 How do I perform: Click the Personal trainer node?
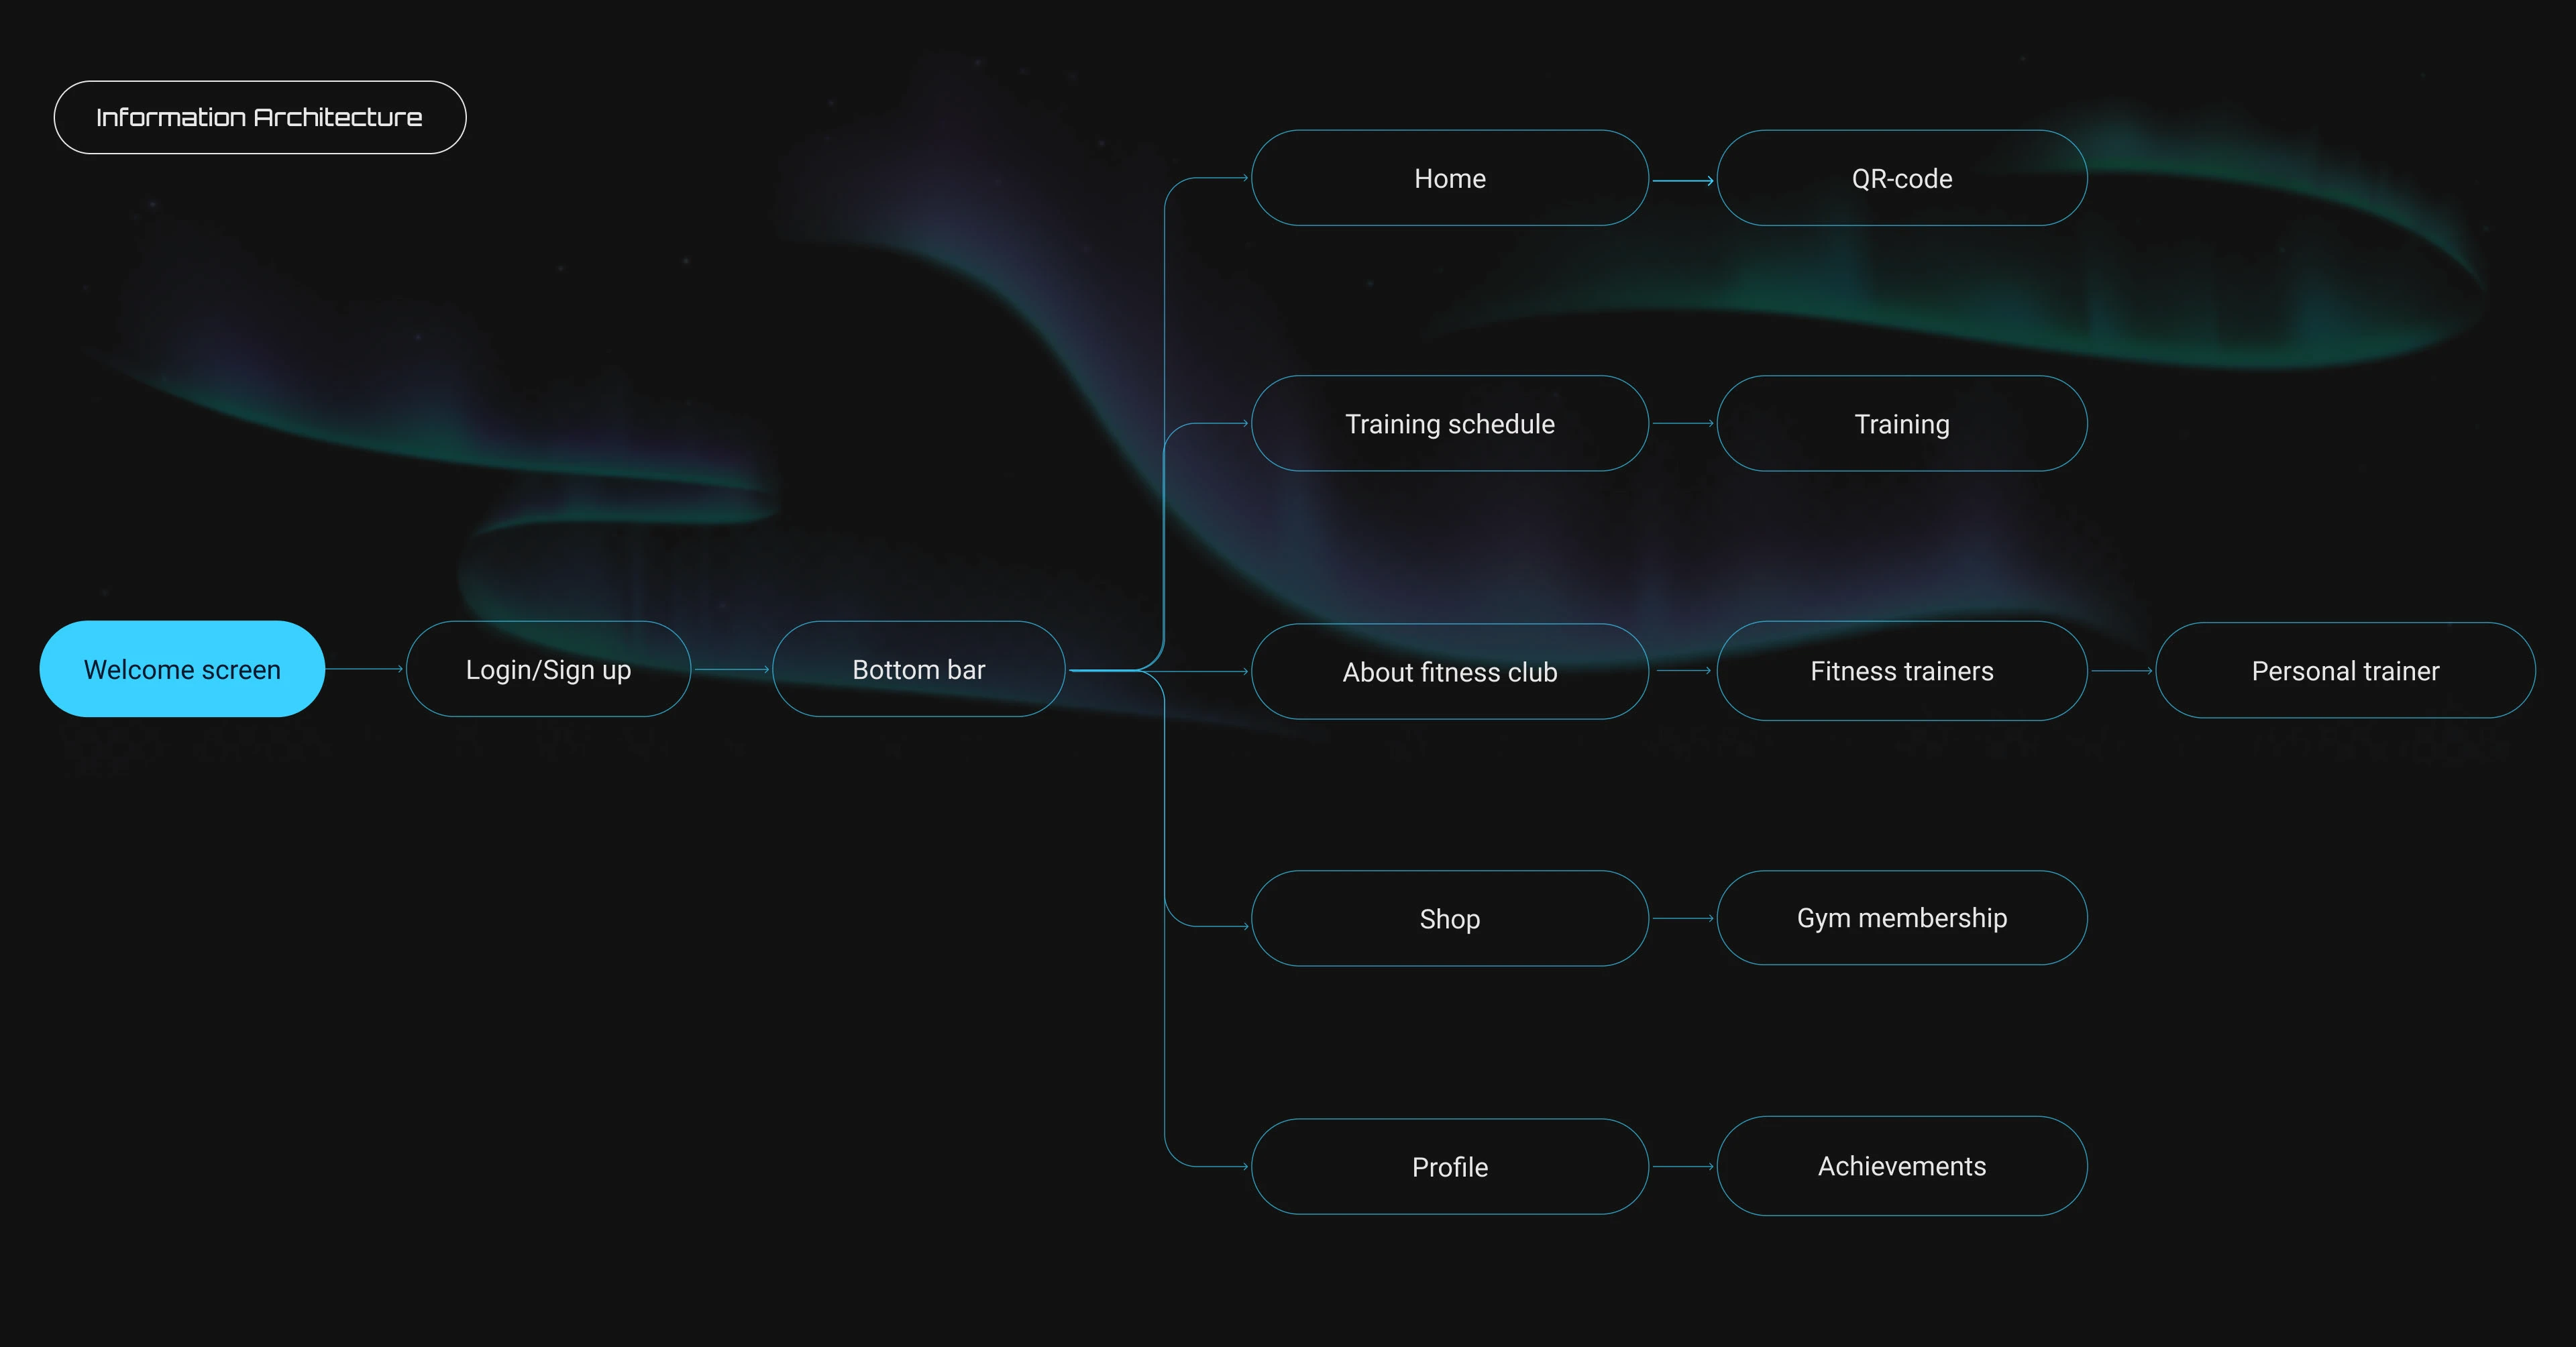[x=2345, y=671]
